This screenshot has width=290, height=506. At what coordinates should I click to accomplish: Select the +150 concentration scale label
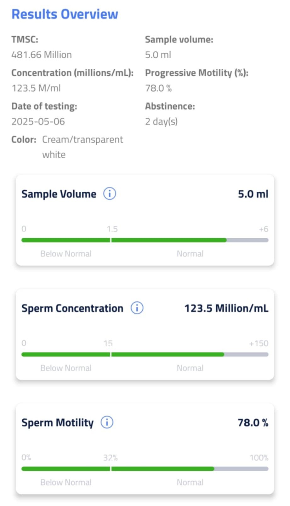click(x=259, y=343)
